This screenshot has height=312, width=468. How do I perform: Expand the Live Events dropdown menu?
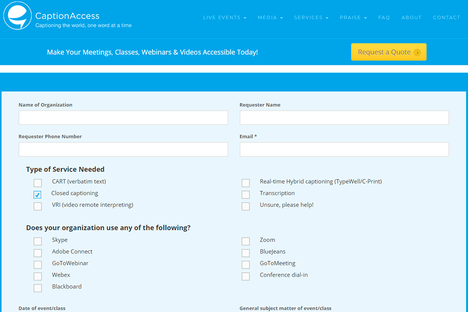[225, 18]
